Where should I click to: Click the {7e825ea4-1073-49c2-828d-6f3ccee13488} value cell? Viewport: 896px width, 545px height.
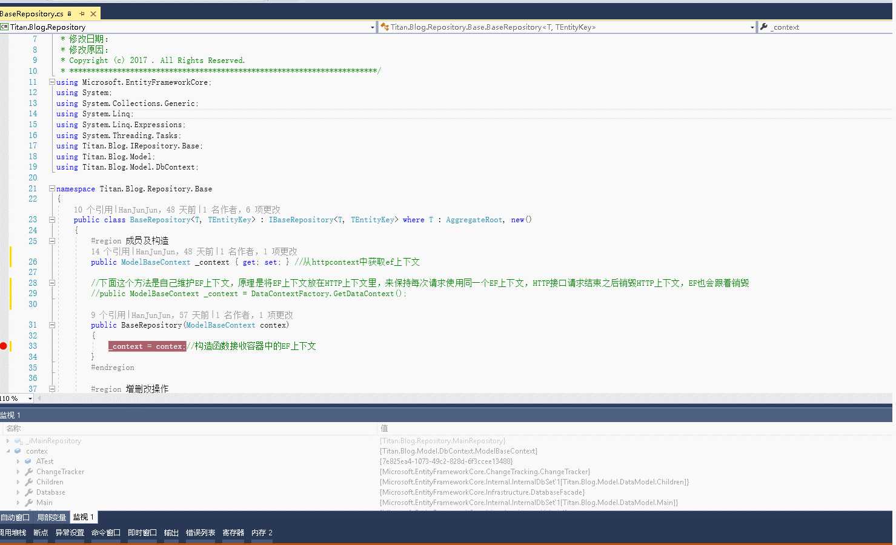pos(446,461)
